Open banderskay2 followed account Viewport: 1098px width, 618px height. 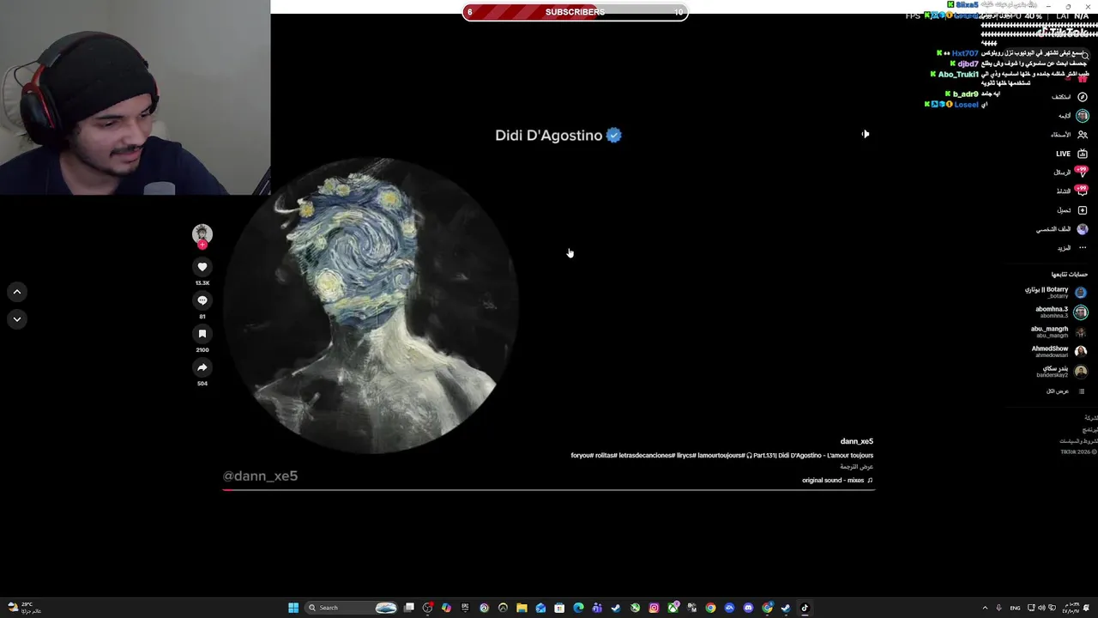1060,371
